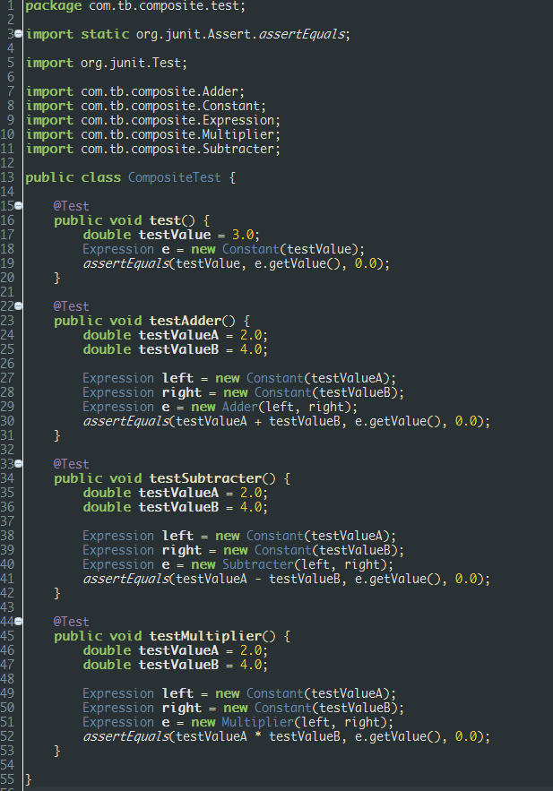Click assertEquals in the static import line
553x791 pixels.
pos(302,34)
